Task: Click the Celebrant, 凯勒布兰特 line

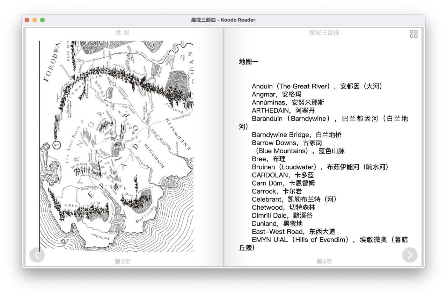Action: (x=294, y=199)
